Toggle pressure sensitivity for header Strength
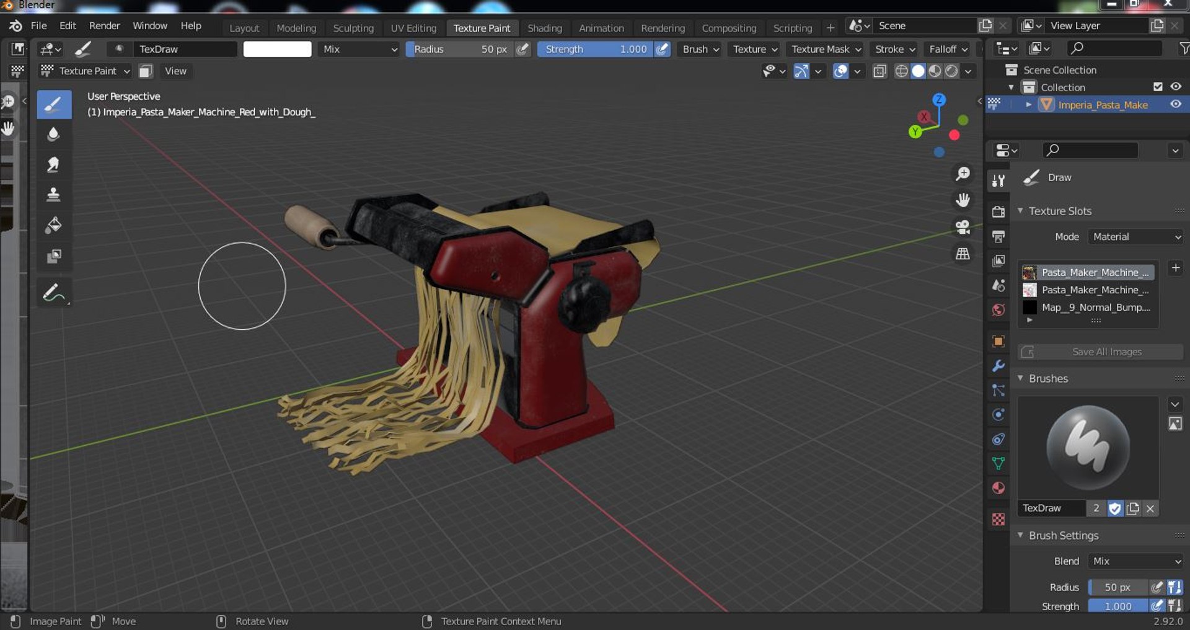This screenshot has height=630, width=1190. pos(663,49)
